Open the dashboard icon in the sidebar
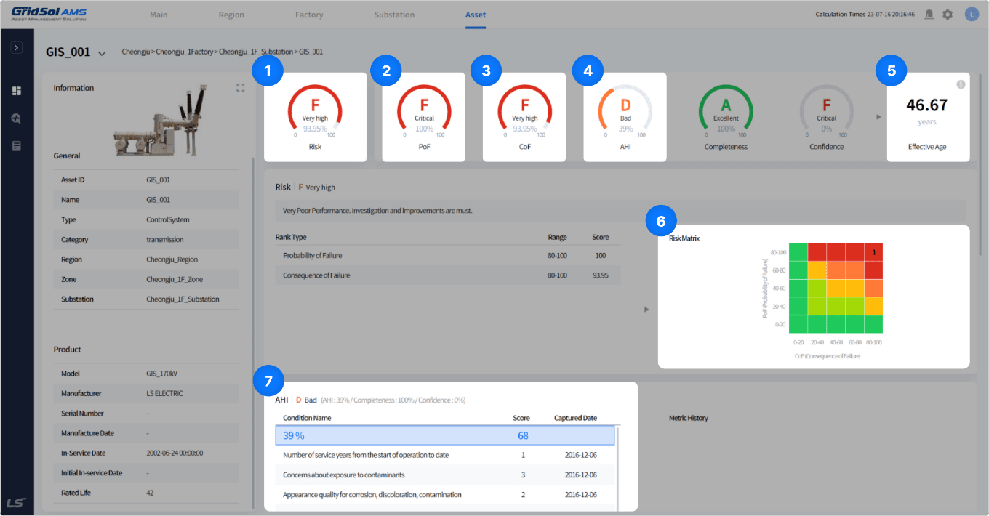The height and width of the screenshot is (516, 989). [x=17, y=91]
